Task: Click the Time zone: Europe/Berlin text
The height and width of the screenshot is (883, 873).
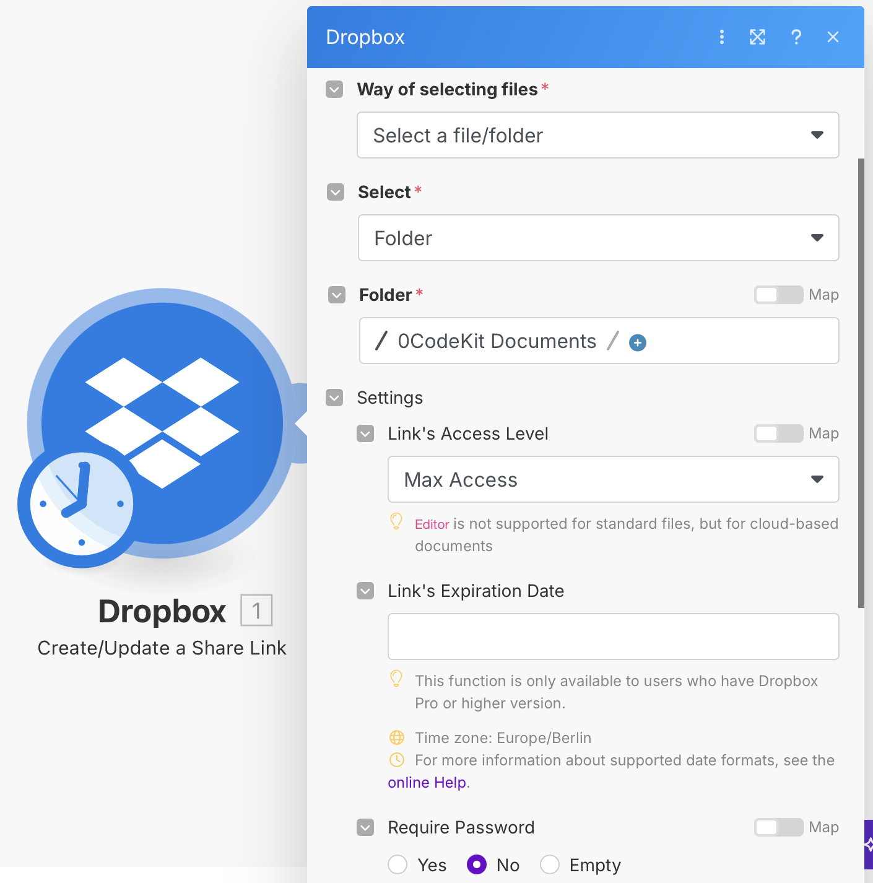Action: tap(503, 738)
